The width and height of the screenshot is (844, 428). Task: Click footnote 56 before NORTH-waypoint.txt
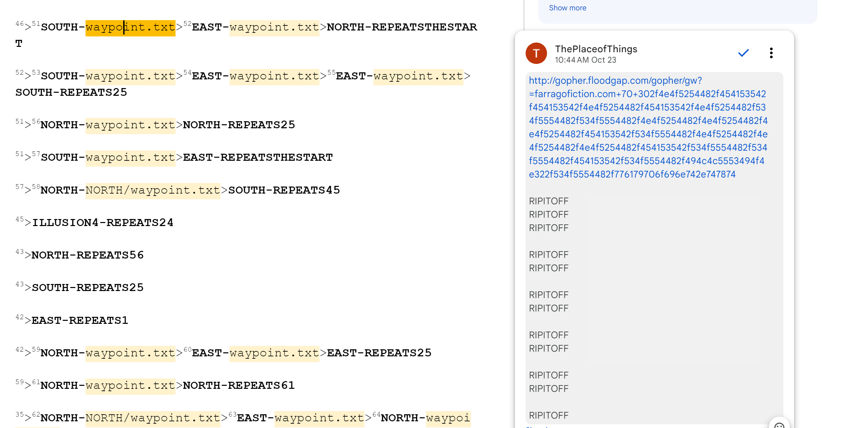[36, 121]
